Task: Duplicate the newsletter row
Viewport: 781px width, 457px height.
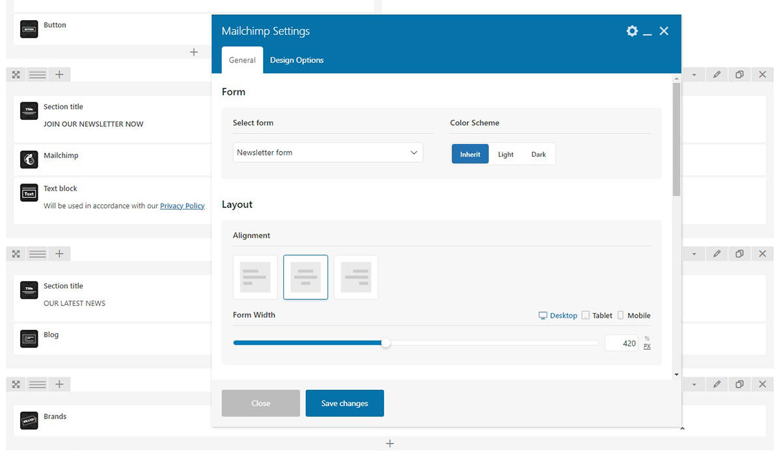Action: pyautogui.click(x=739, y=75)
